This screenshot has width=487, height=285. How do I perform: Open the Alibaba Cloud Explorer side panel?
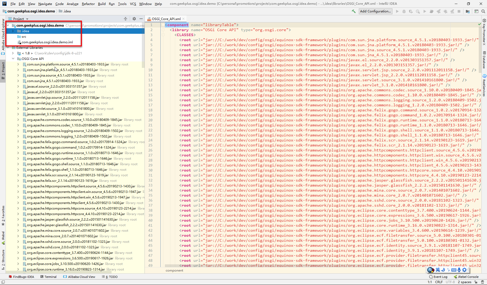3,34
